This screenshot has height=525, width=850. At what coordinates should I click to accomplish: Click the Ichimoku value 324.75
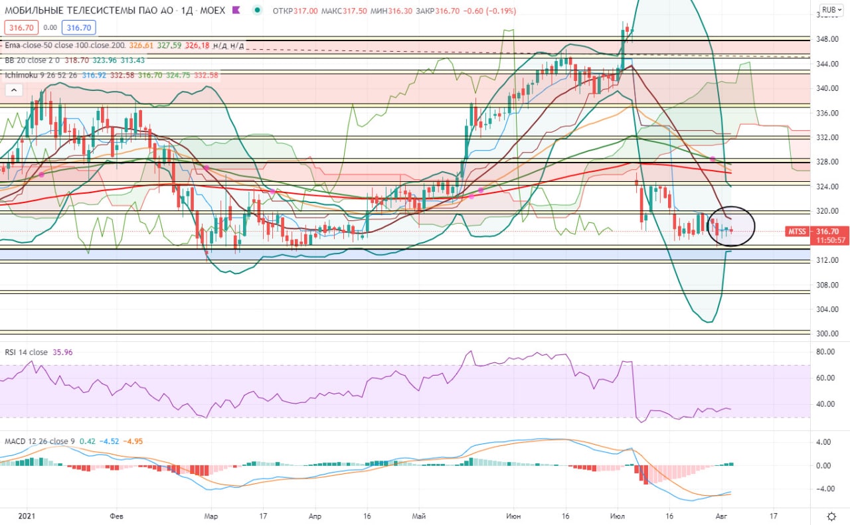(177, 75)
